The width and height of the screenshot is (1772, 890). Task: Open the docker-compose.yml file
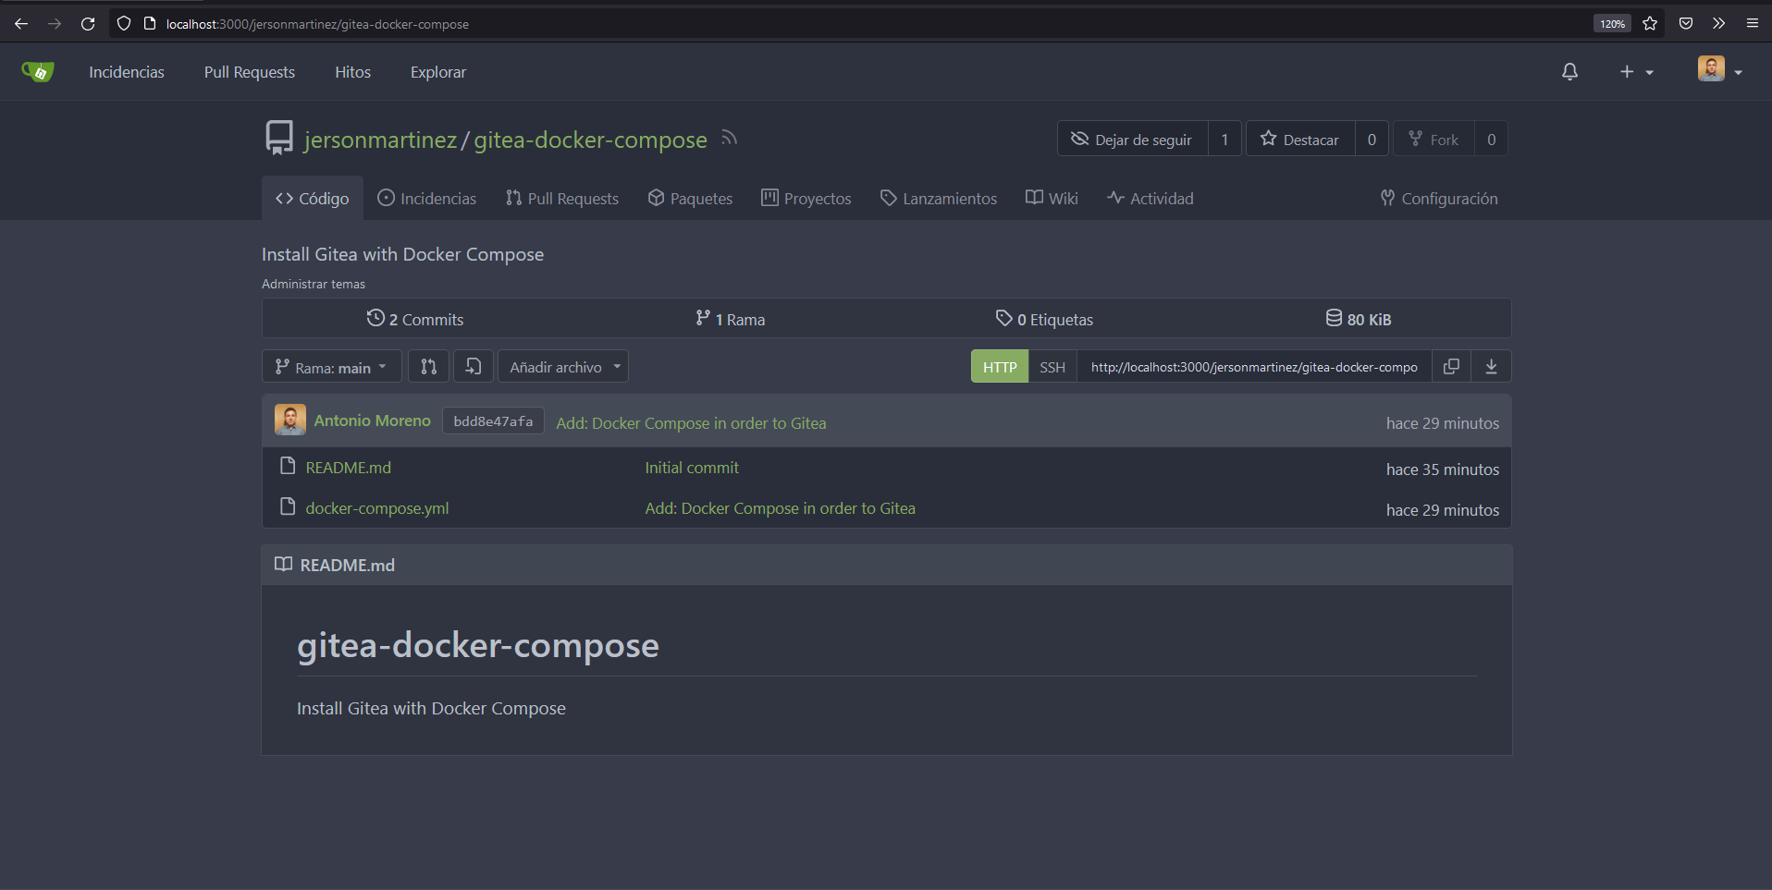point(376,507)
